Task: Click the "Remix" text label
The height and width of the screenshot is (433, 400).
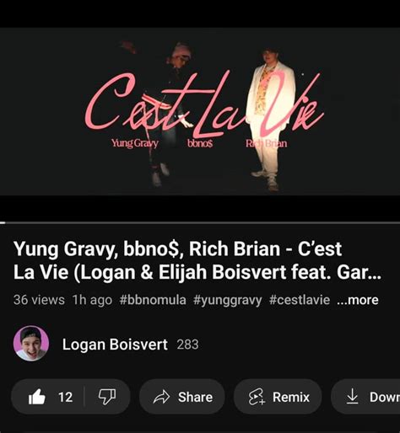Action: (291, 397)
